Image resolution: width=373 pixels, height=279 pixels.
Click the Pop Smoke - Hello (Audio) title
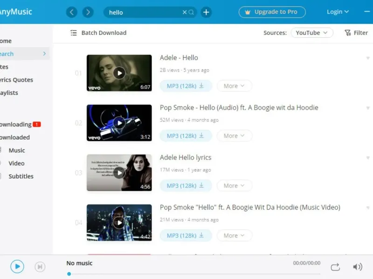coord(239,108)
